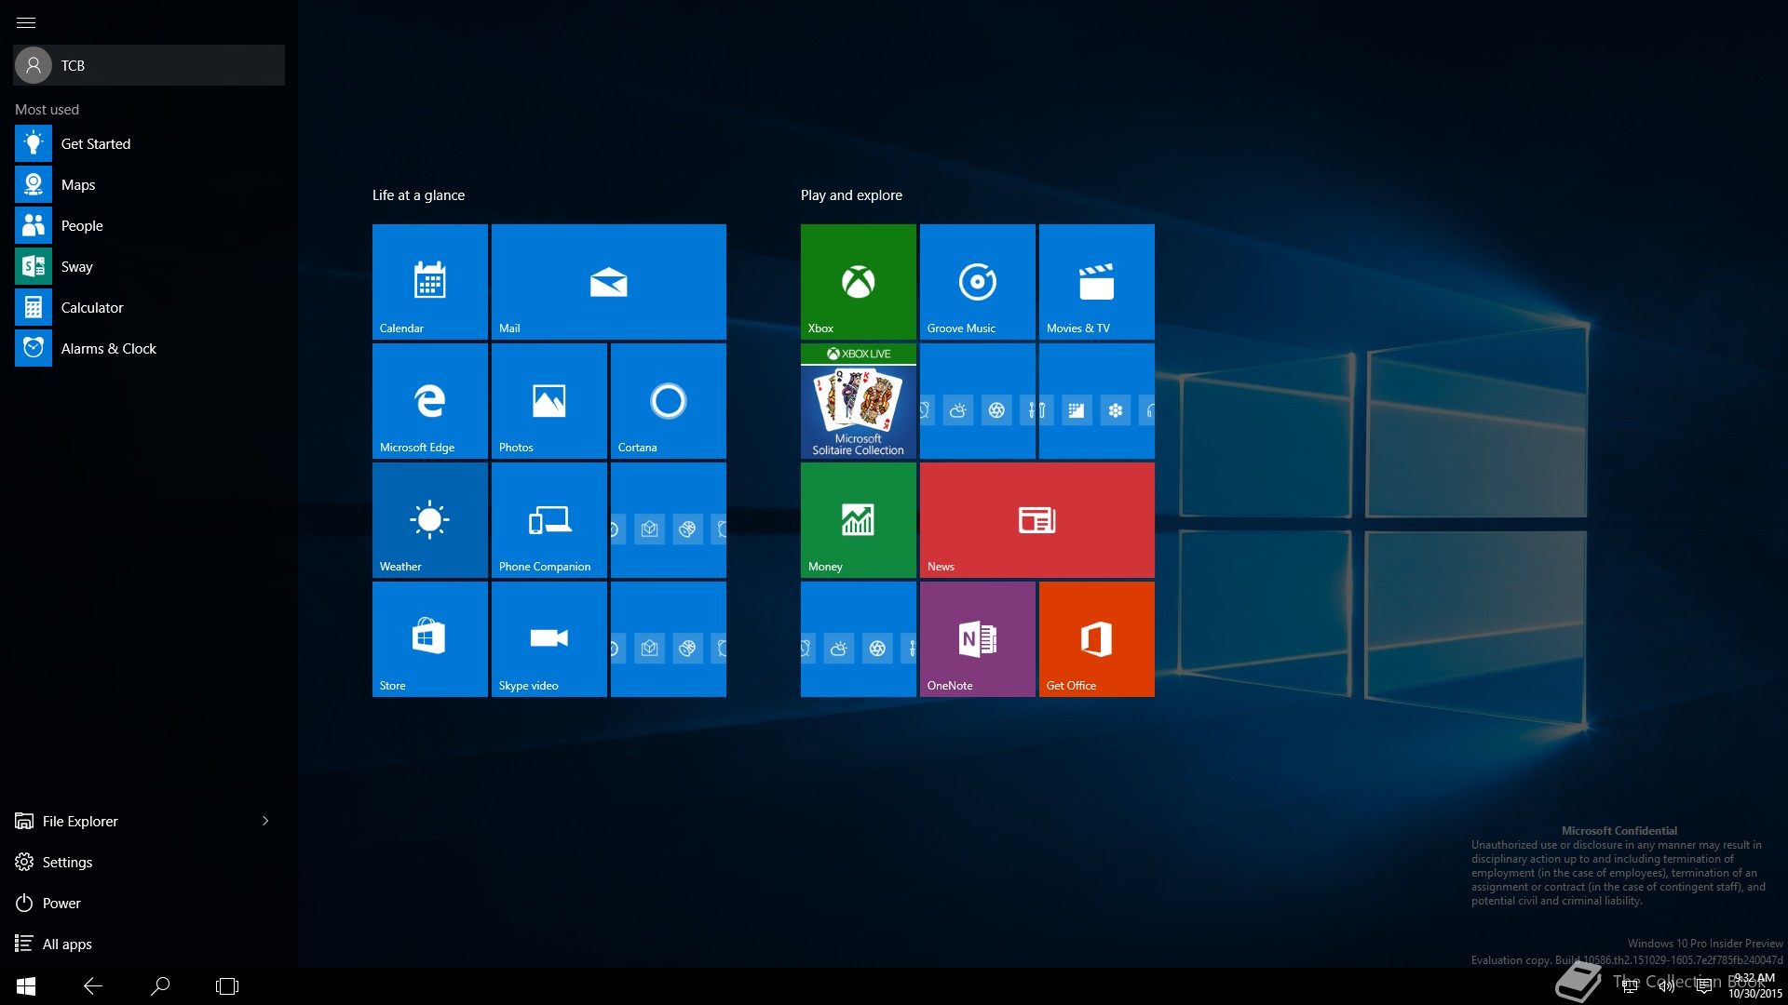Expand File Explorer jump list arrow
This screenshot has height=1005, width=1788.
point(265,821)
